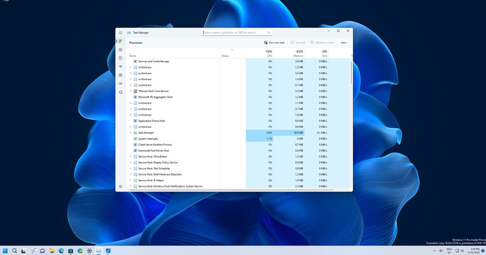Click the System interrupts process icon

[x=135, y=139]
